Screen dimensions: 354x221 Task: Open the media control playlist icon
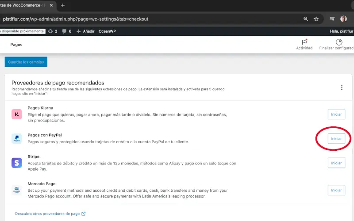(332, 19)
